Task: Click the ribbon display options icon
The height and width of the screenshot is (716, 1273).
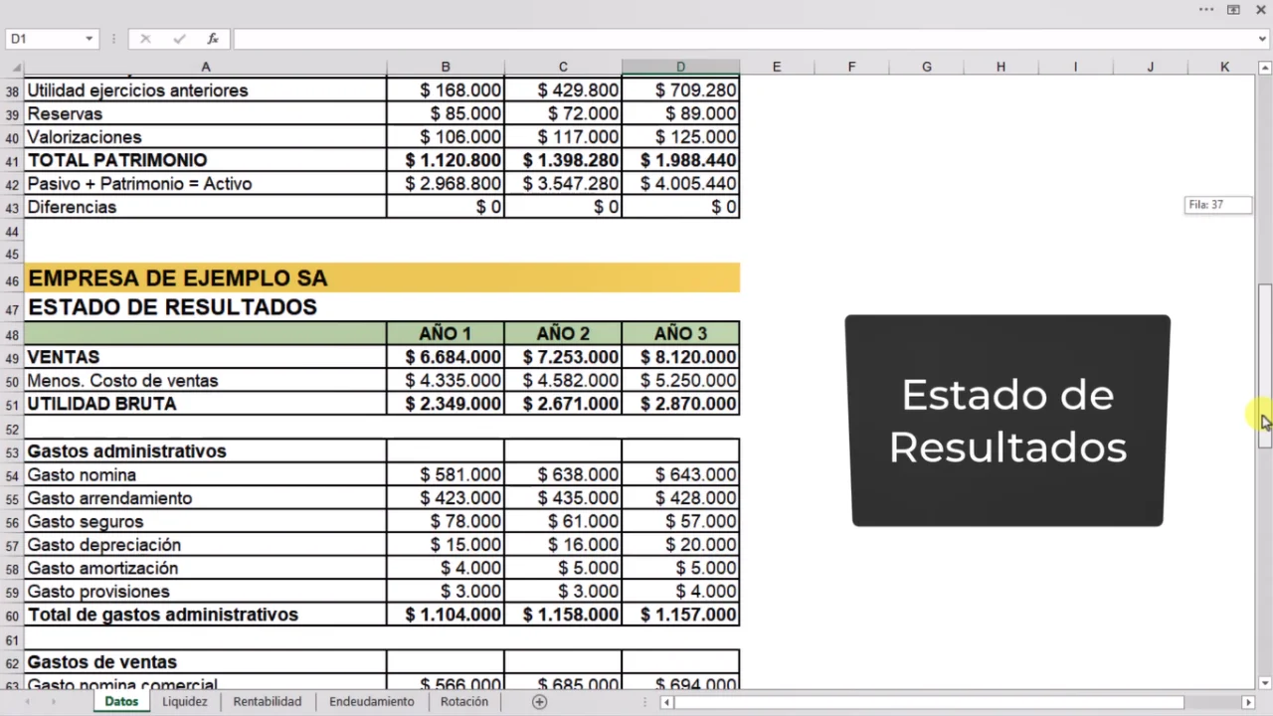Action: [x=1233, y=10]
